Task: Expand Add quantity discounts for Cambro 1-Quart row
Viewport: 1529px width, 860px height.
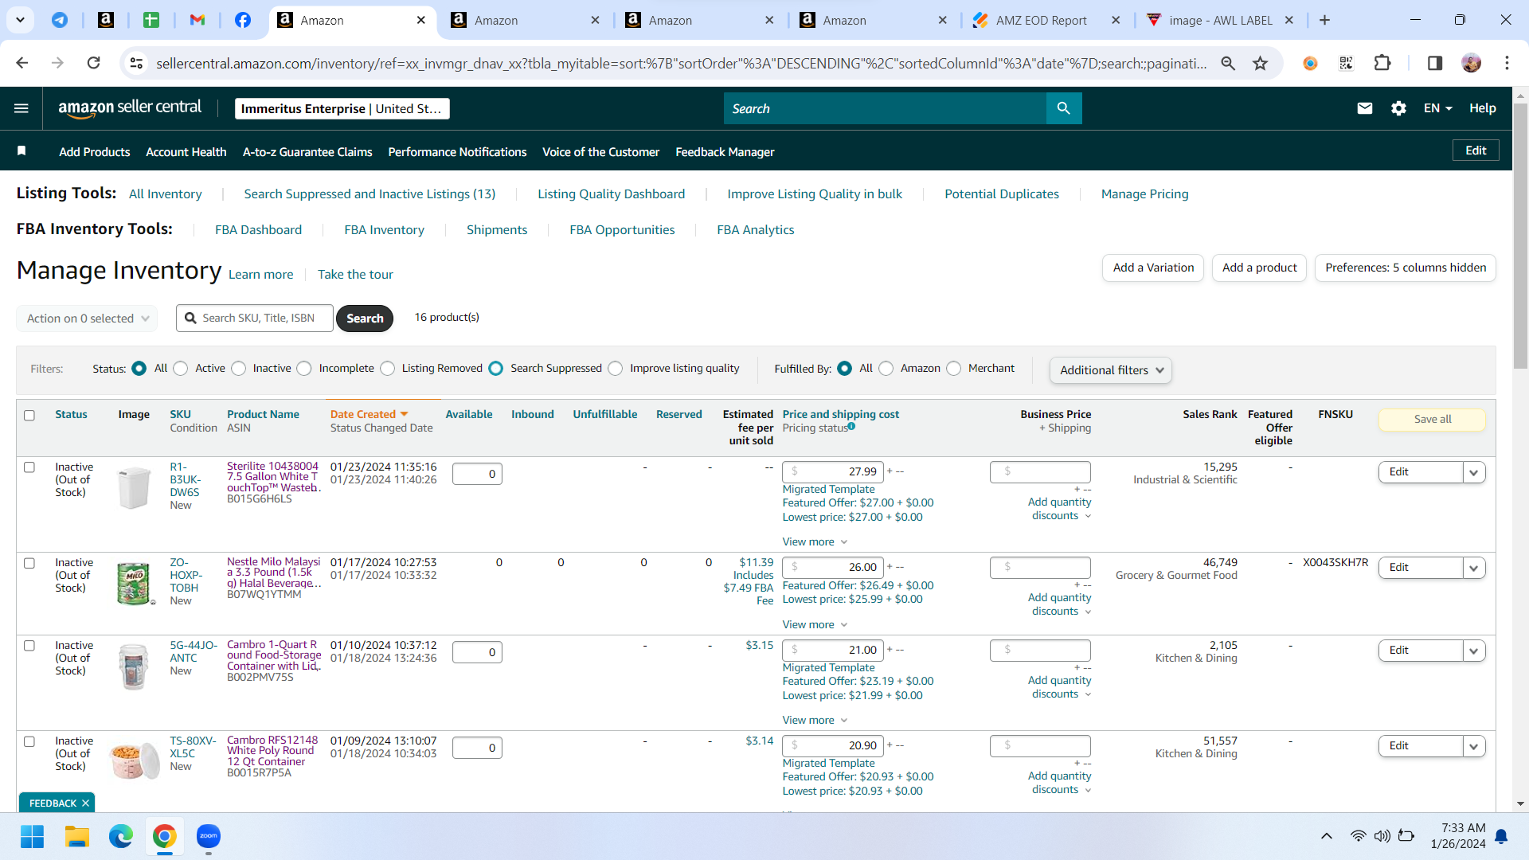Action: click(1060, 687)
